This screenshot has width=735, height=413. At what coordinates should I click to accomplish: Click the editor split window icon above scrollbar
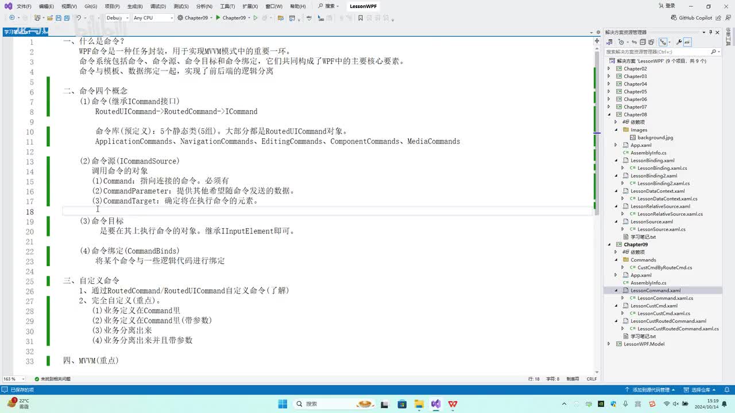(597, 41)
